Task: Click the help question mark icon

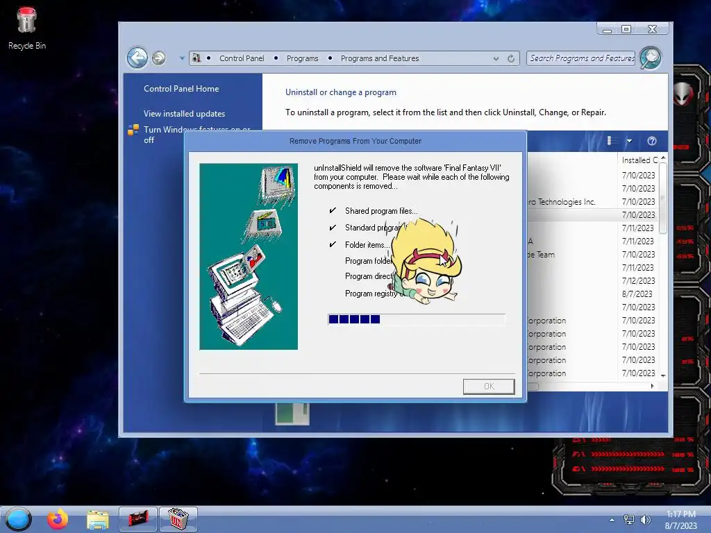Action: coord(651,141)
